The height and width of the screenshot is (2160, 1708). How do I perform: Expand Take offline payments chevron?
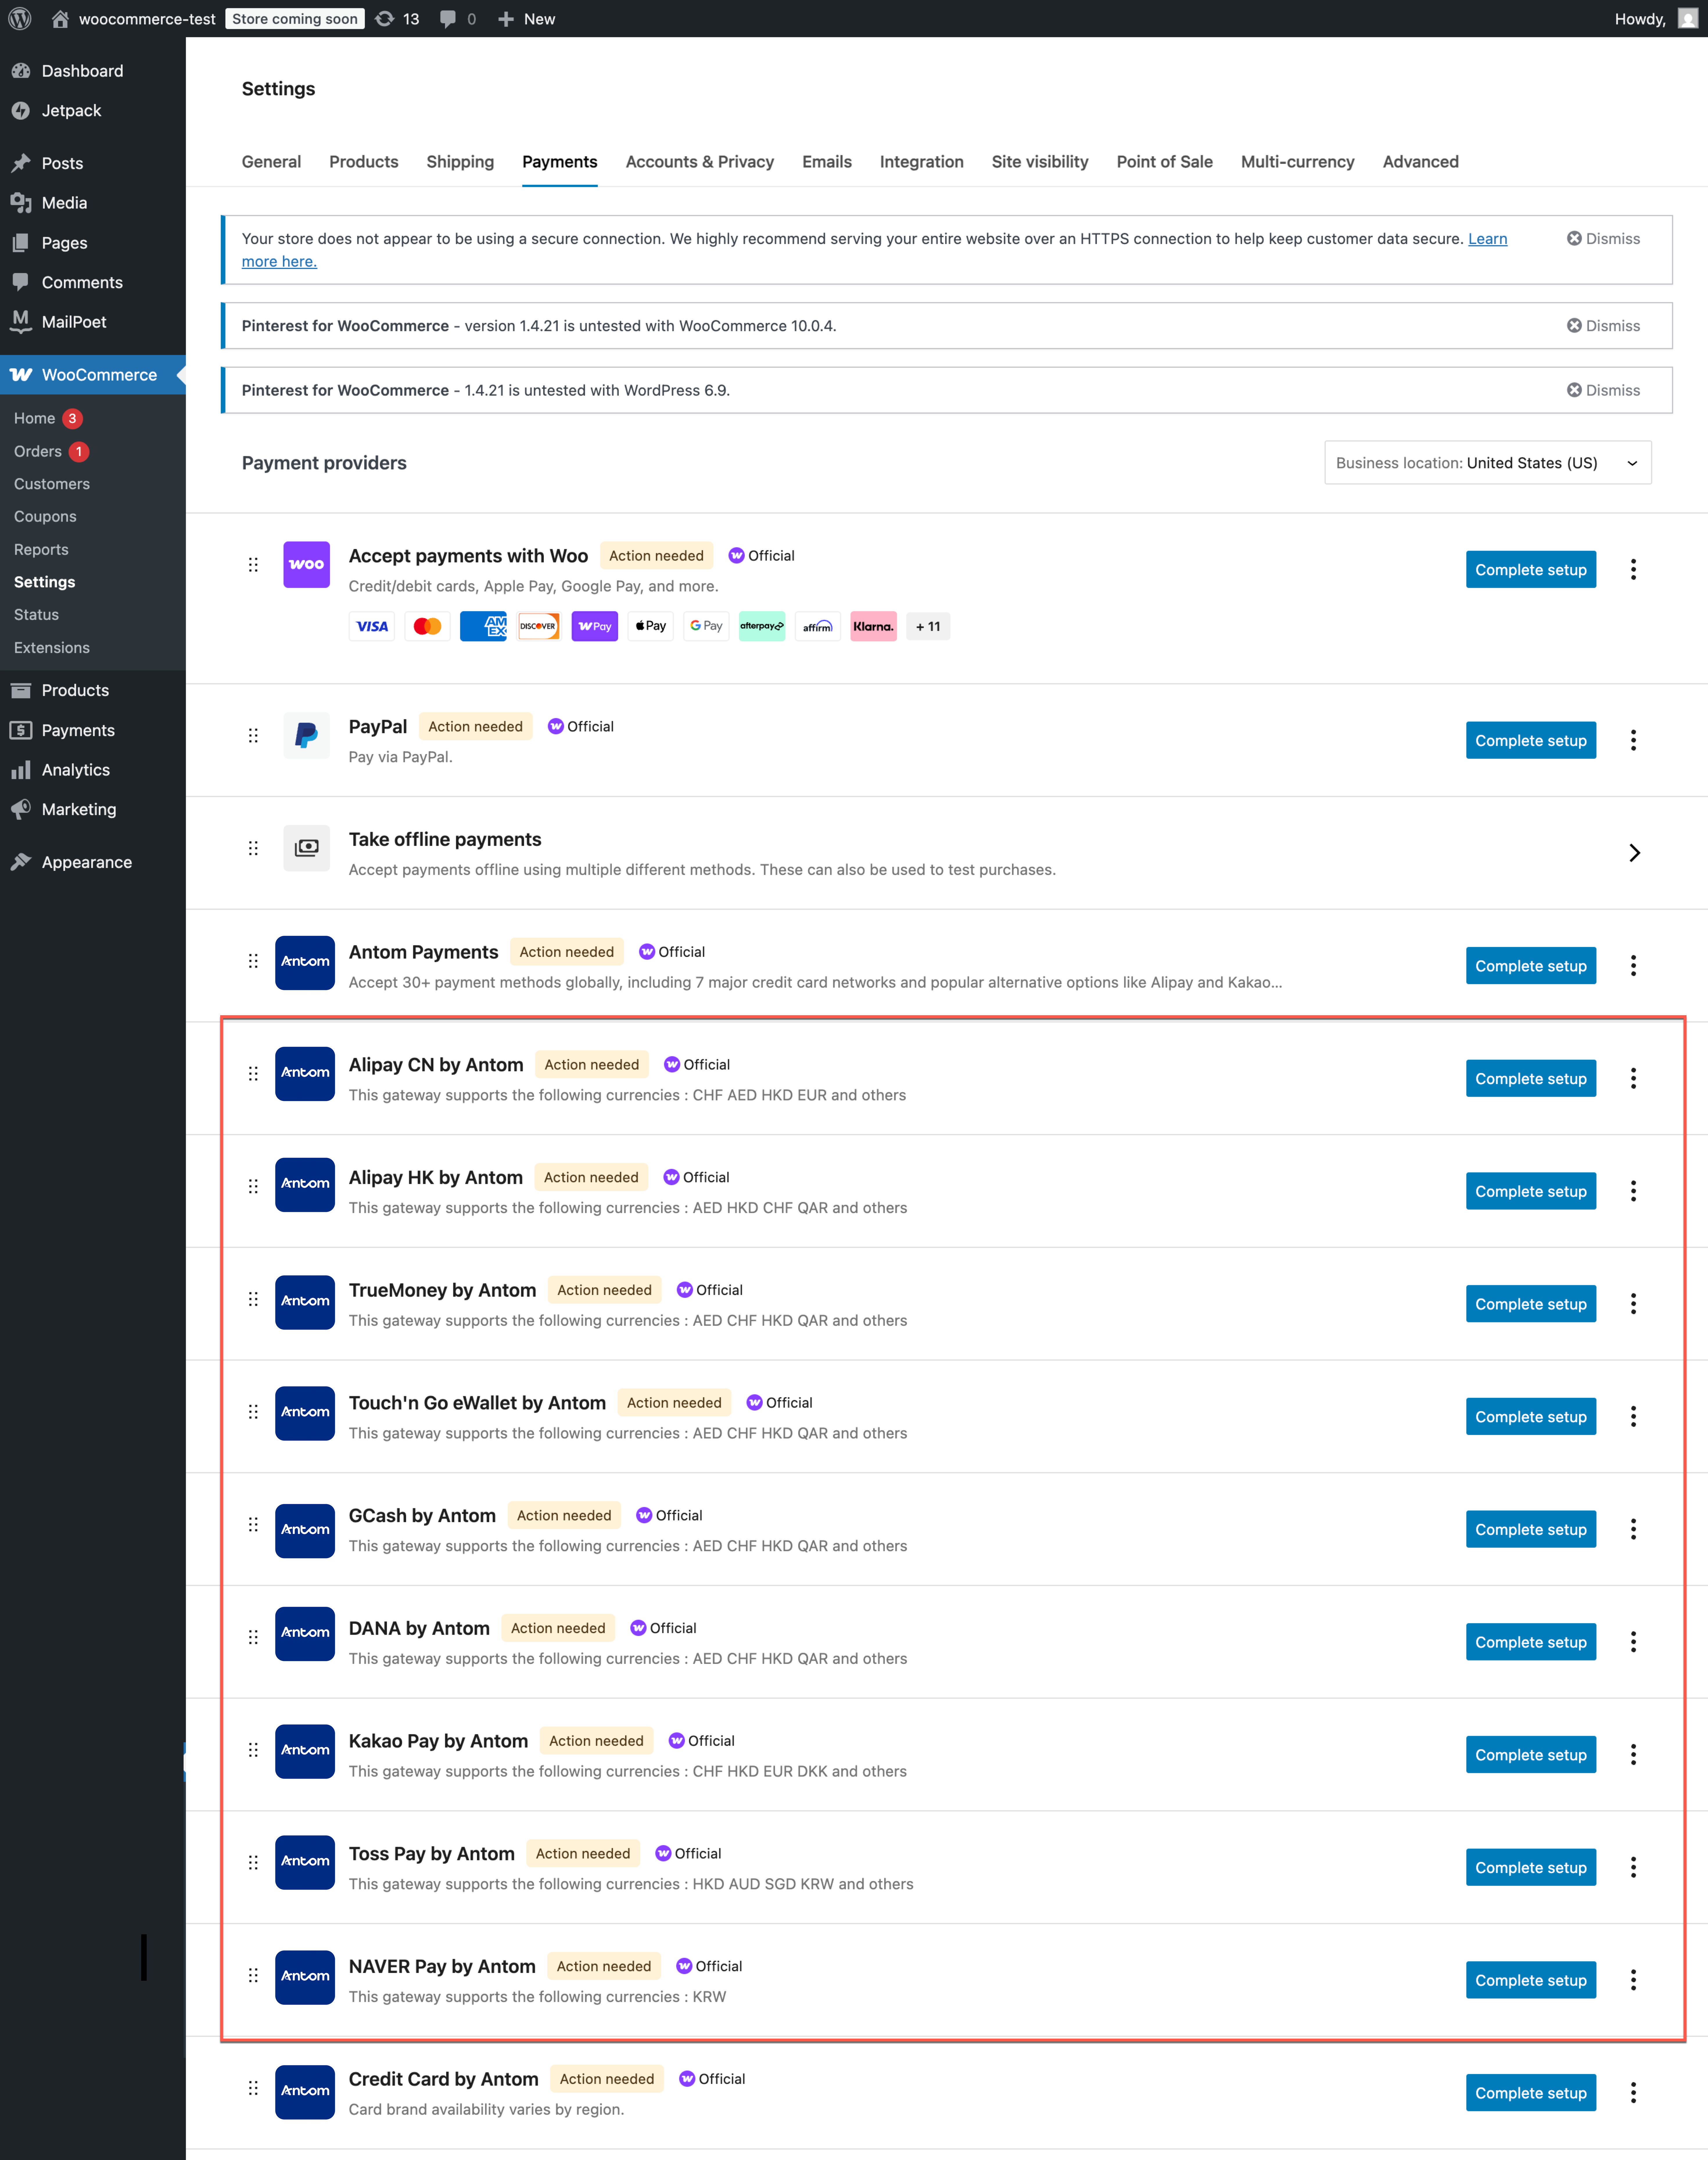(x=1634, y=853)
